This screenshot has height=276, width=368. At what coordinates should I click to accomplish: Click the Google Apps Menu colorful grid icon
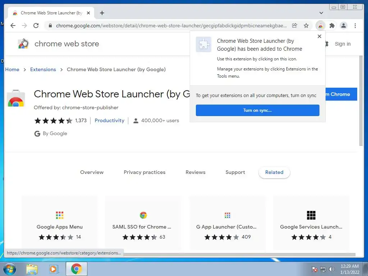[x=60, y=215]
